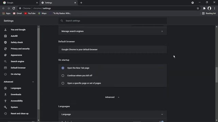Select Open the New Tab page
218x122 pixels.
[63, 68]
